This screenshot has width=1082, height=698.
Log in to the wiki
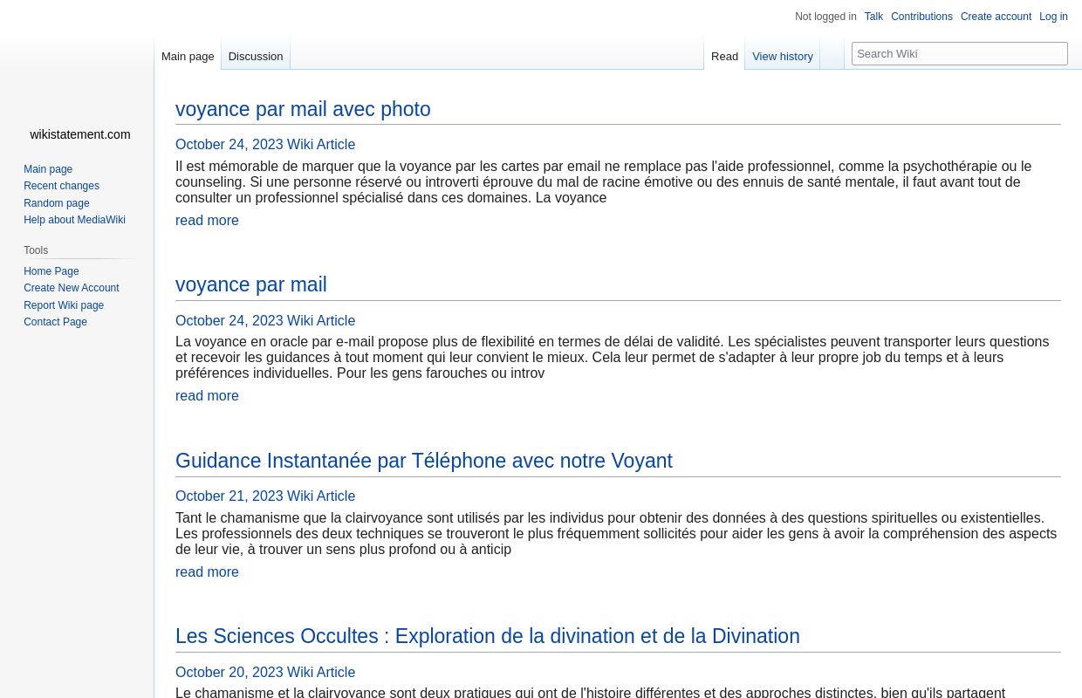[x=1053, y=17]
